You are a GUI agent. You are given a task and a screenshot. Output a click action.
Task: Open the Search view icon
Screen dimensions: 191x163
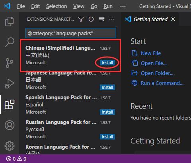pos(10,42)
